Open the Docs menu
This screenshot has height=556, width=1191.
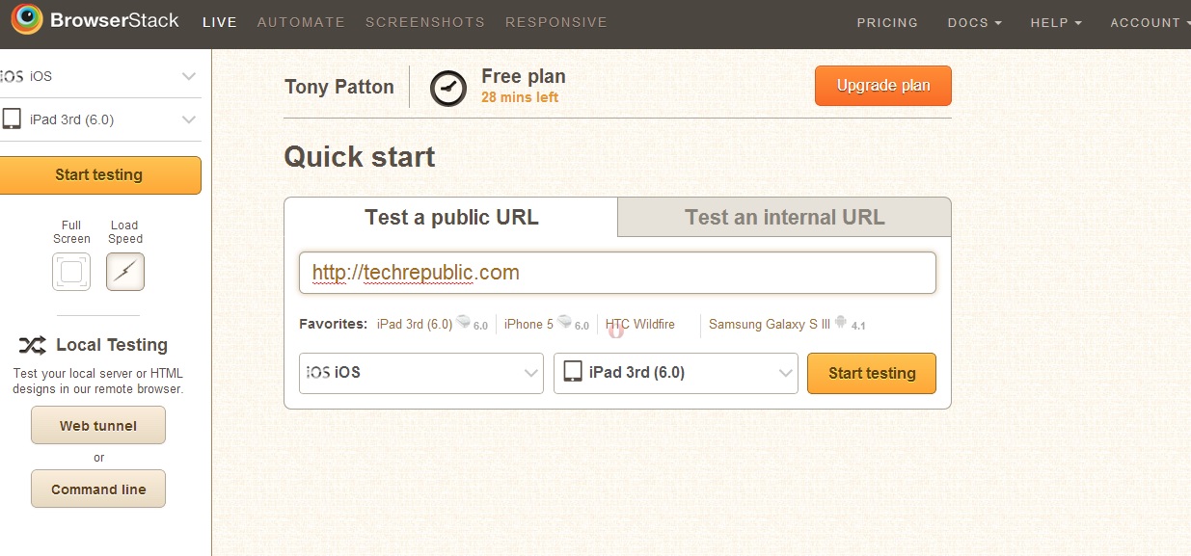tap(974, 22)
